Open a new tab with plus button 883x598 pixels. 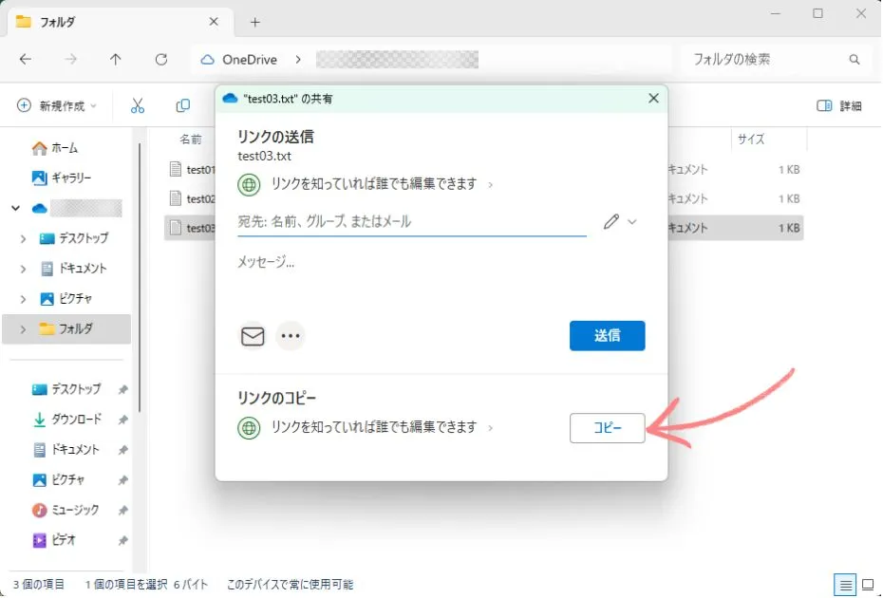(255, 22)
